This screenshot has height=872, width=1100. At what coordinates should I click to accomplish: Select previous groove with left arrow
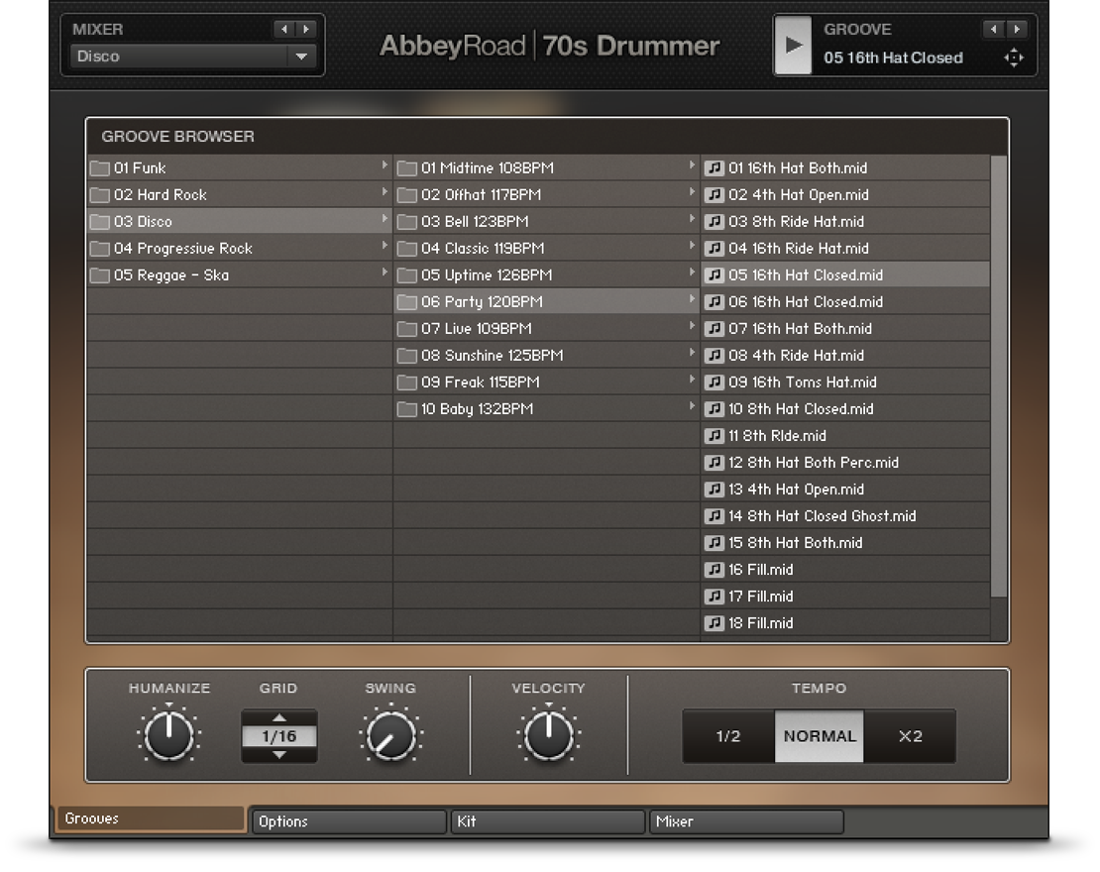(x=993, y=29)
